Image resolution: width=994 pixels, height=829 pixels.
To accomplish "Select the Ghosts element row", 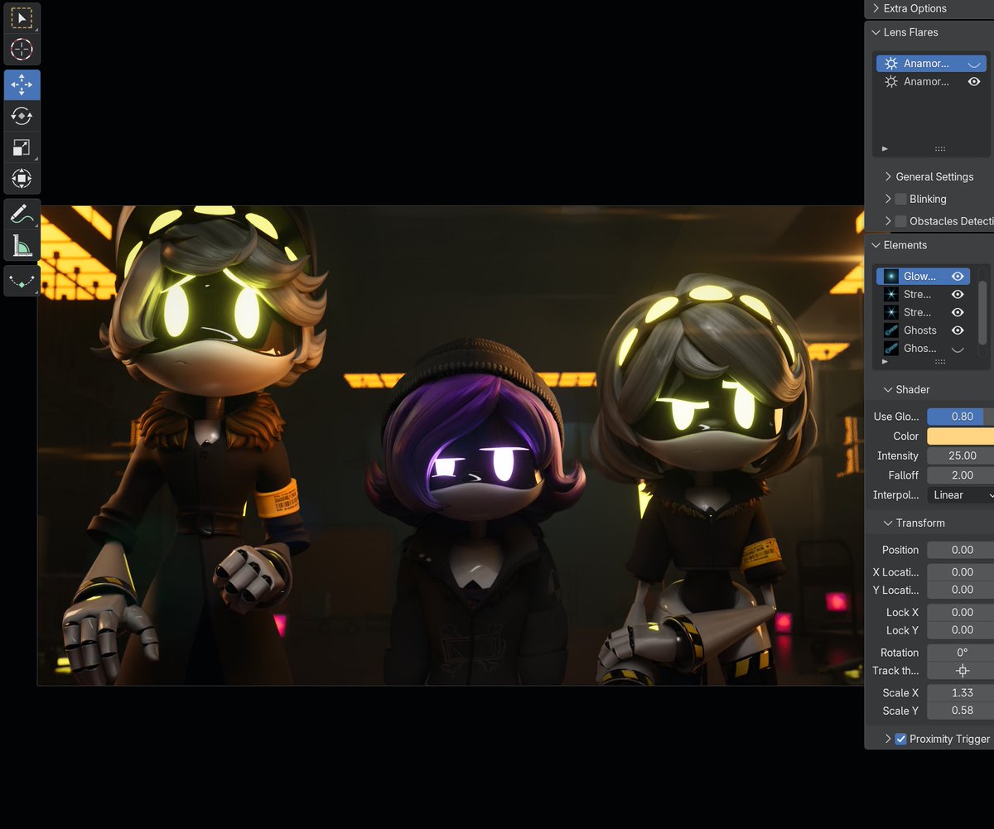I will coord(923,330).
